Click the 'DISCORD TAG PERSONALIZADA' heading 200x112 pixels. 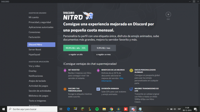coord(75,90)
